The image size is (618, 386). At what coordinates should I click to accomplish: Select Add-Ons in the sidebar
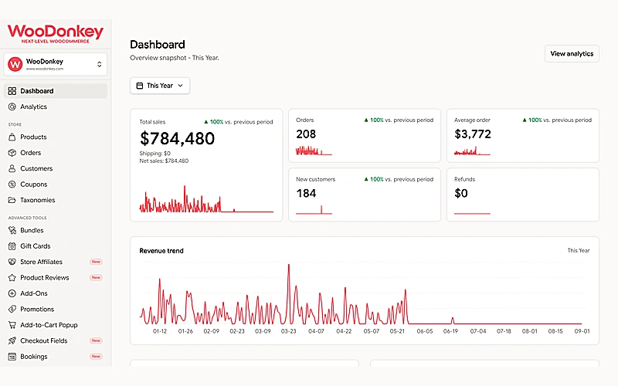[x=56, y=293]
